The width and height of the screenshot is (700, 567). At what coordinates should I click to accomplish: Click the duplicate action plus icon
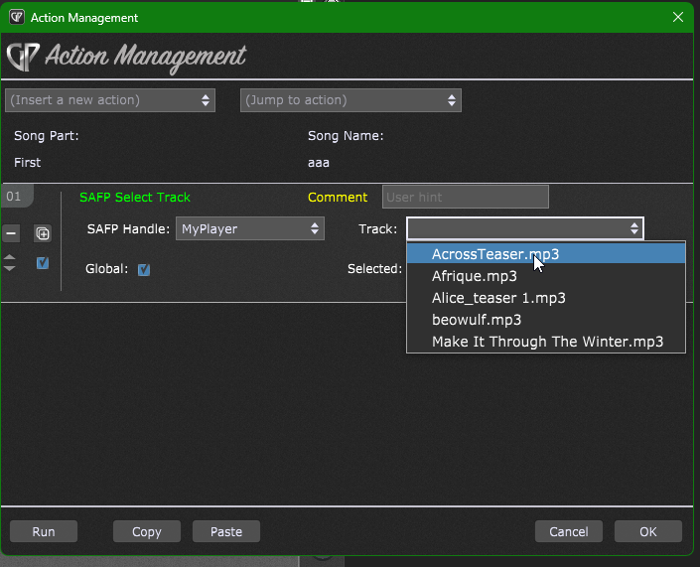43,233
